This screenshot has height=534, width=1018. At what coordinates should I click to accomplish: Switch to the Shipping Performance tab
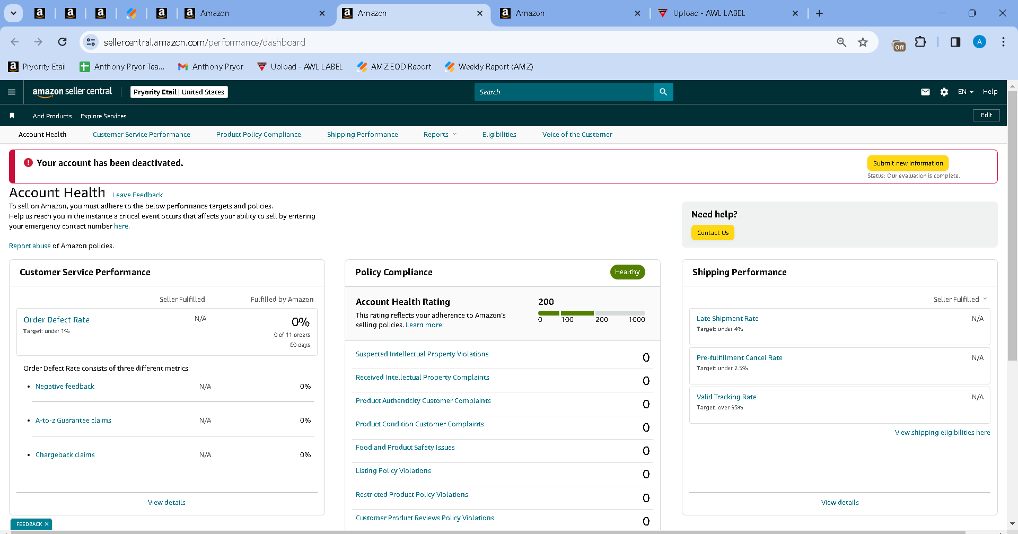click(363, 135)
